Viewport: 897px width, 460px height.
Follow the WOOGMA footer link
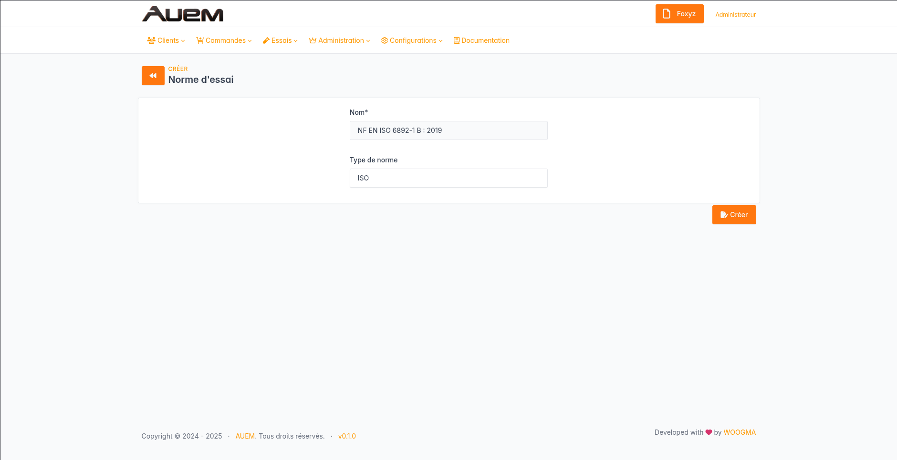coord(740,432)
